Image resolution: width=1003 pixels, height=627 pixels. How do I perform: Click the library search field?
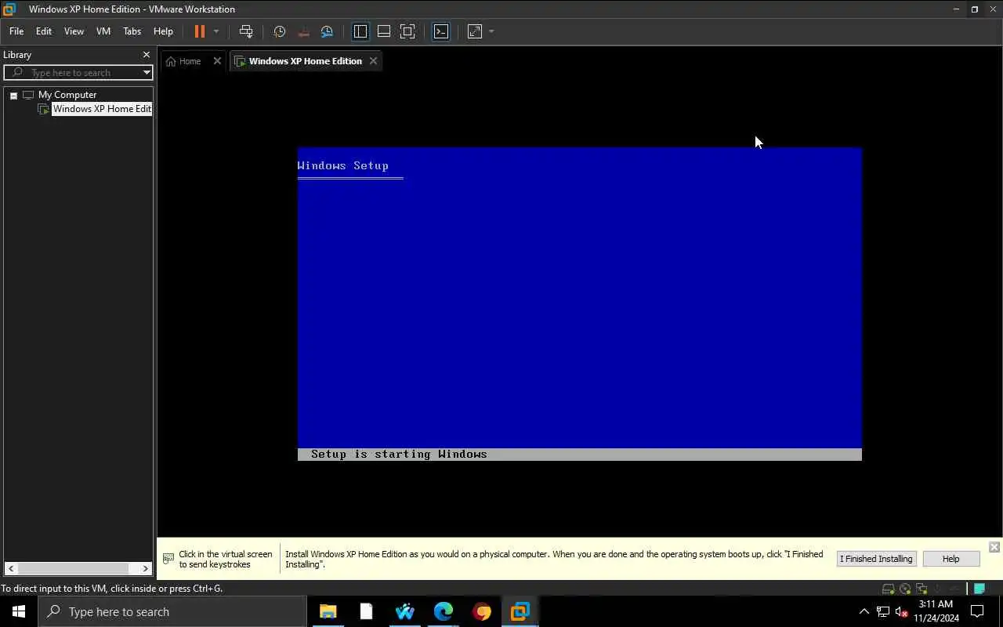[78, 73]
